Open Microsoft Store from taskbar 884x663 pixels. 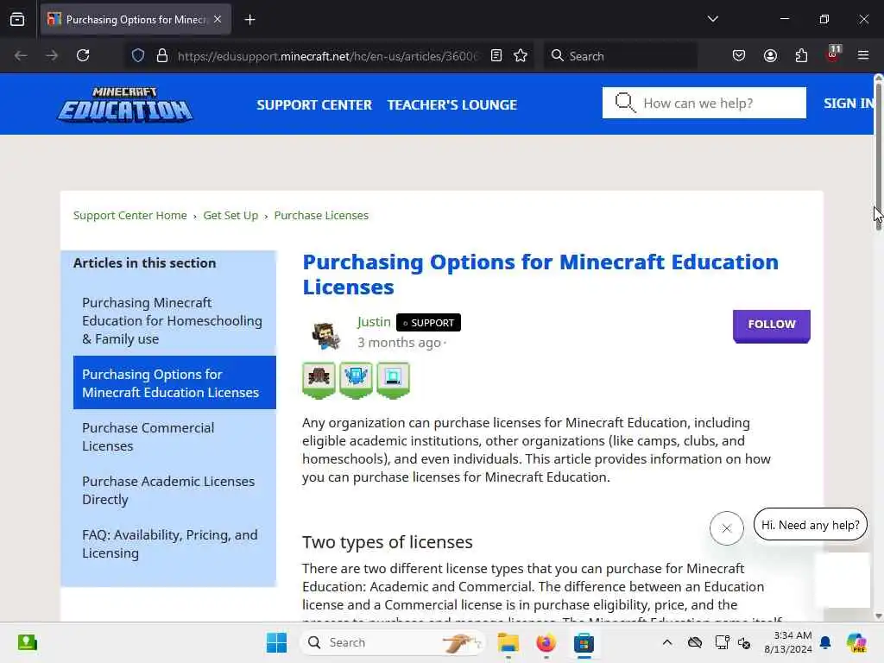(584, 642)
